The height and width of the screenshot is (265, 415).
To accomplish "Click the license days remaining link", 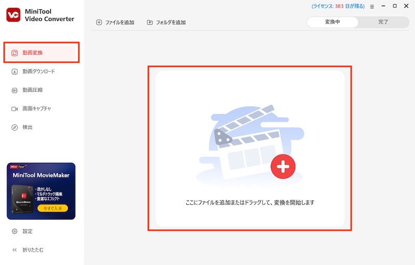I will [x=338, y=6].
